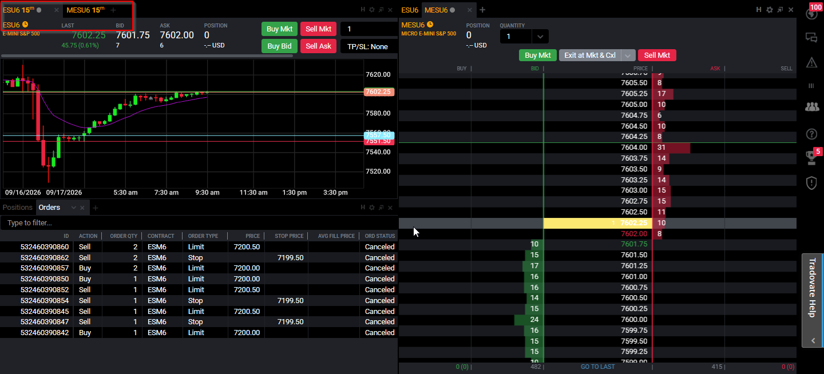Select MESU6 tab in DOM panel
The image size is (824, 374).
pyautogui.click(x=436, y=10)
